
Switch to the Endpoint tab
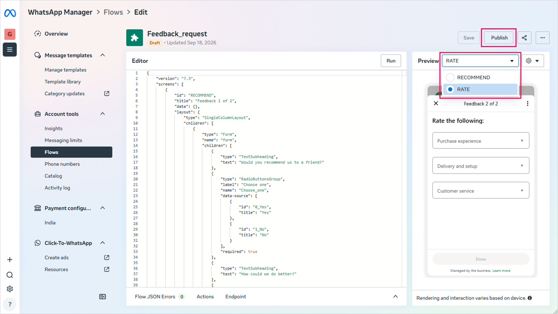click(236, 297)
